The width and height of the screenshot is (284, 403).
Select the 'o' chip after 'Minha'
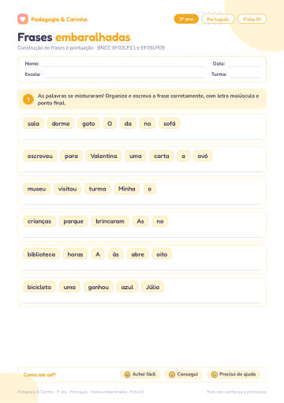[150, 189]
